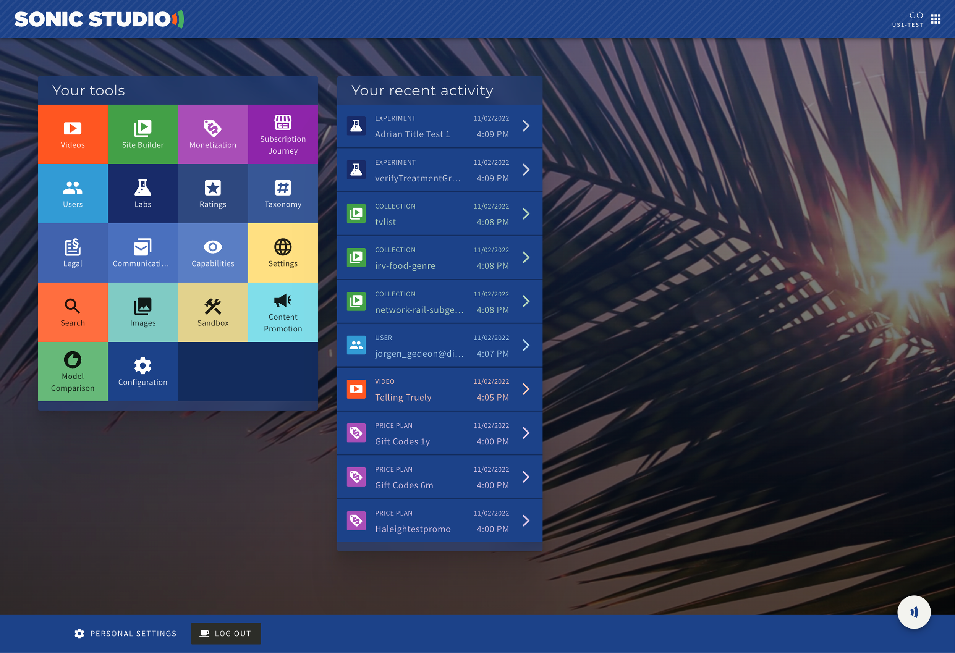Screen dimensions: 955x653
Task: Open the irv-food-genre collection entry
Action: pyautogui.click(x=439, y=258)
